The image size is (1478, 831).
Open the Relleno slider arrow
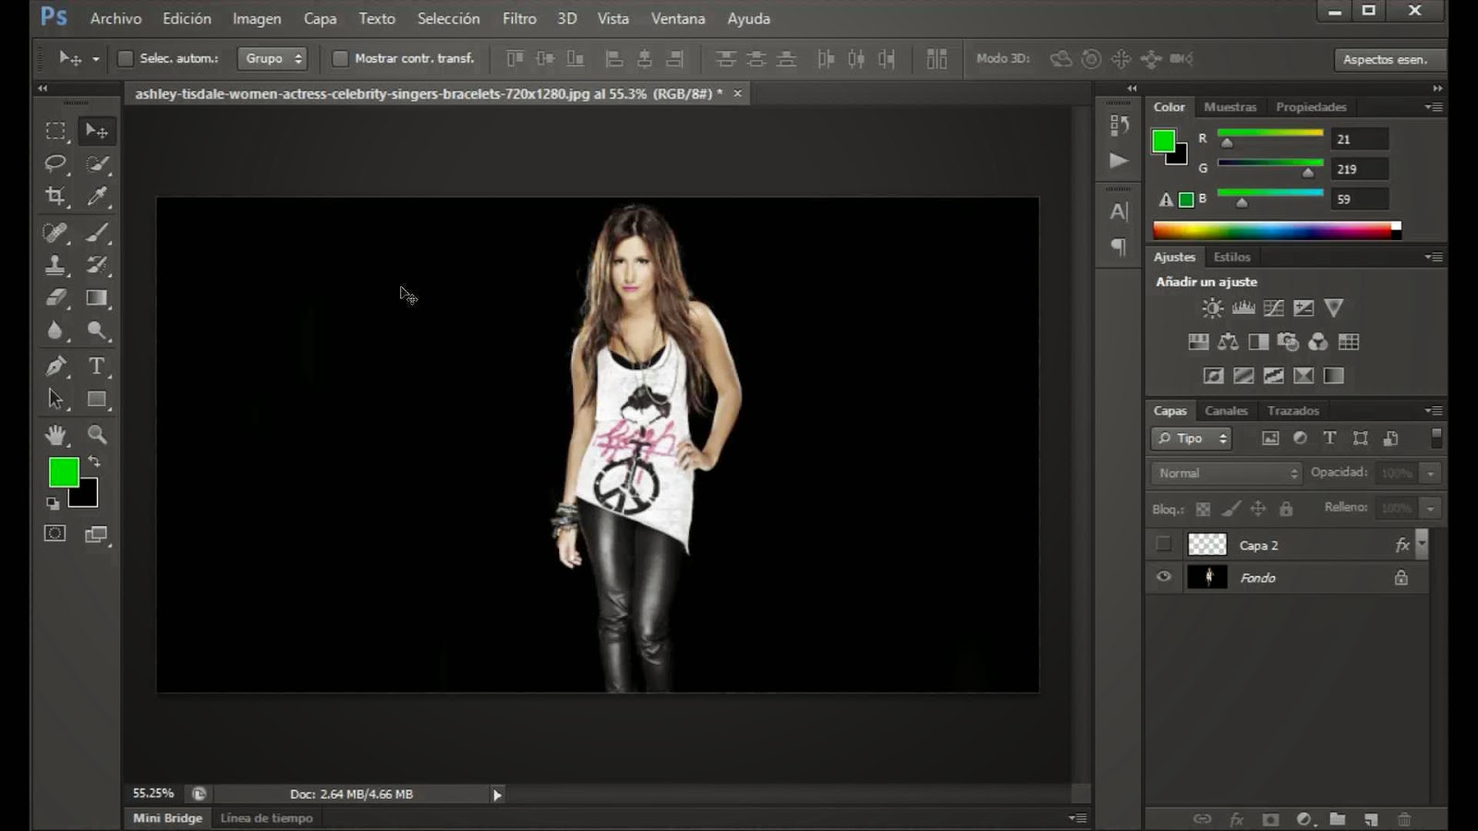click(x=1430, y=509)
